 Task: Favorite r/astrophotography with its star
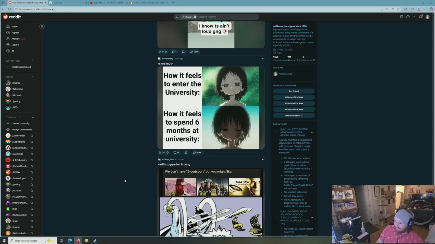(32, 160)
